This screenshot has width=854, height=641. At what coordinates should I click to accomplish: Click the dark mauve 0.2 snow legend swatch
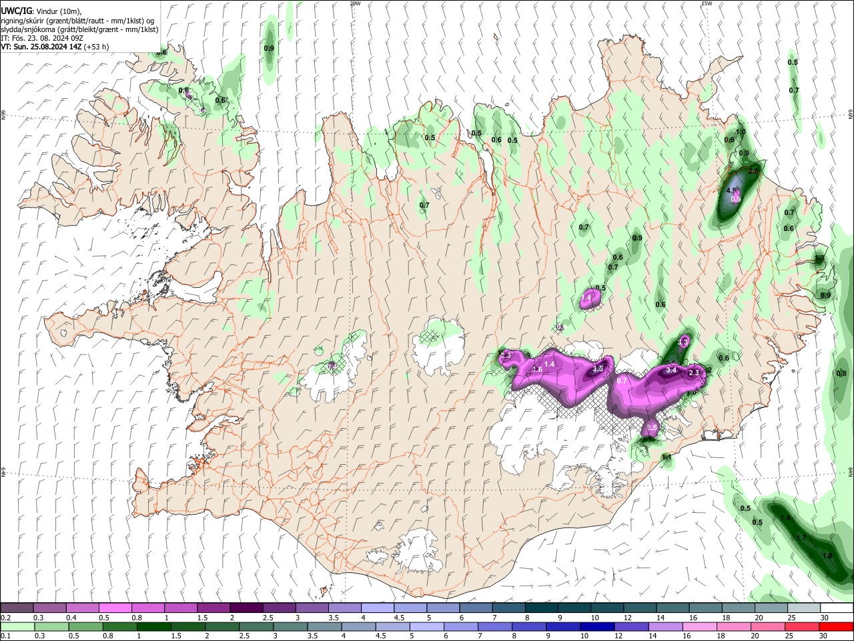click(17, 608)
